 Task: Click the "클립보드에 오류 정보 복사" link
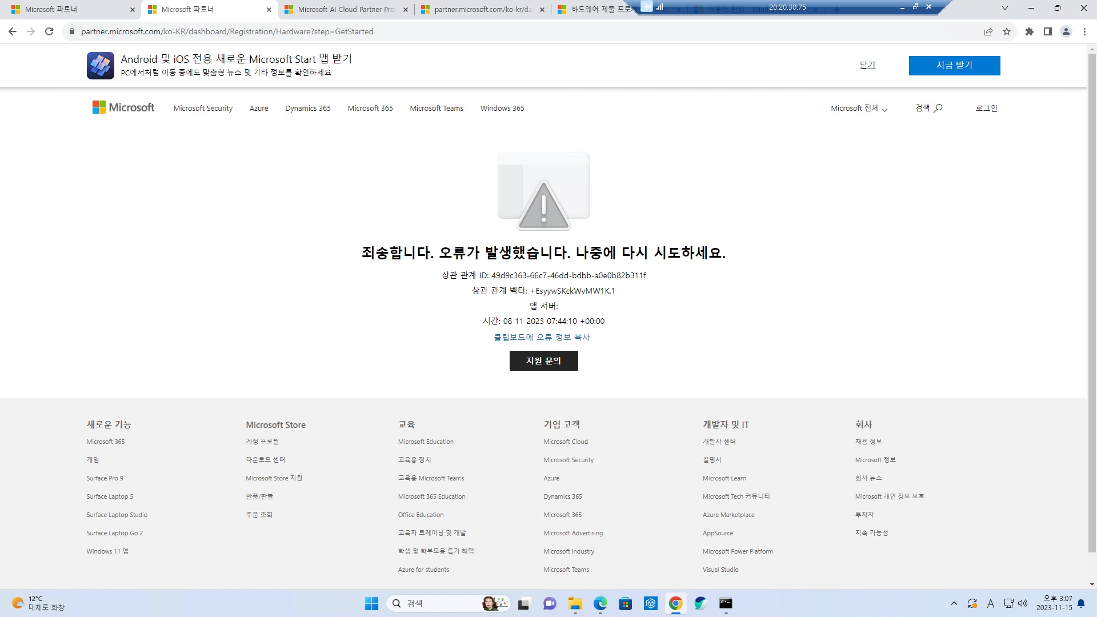pyautogui.click(x=543, y=337)
